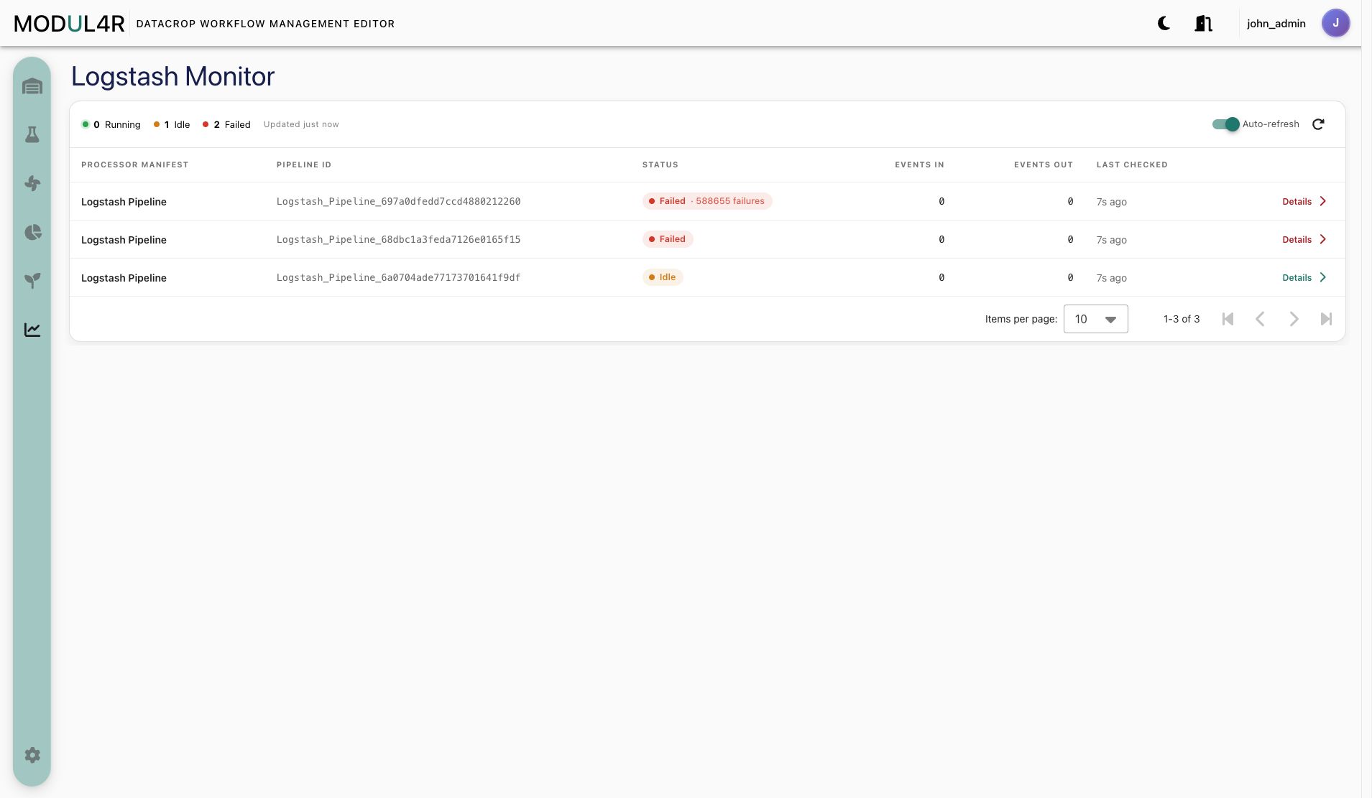Image resolution: width=1372 pixels, height=798 pixels.
Task: Click the Logstash Monitor page title
Action: click(x=172, y=76)
